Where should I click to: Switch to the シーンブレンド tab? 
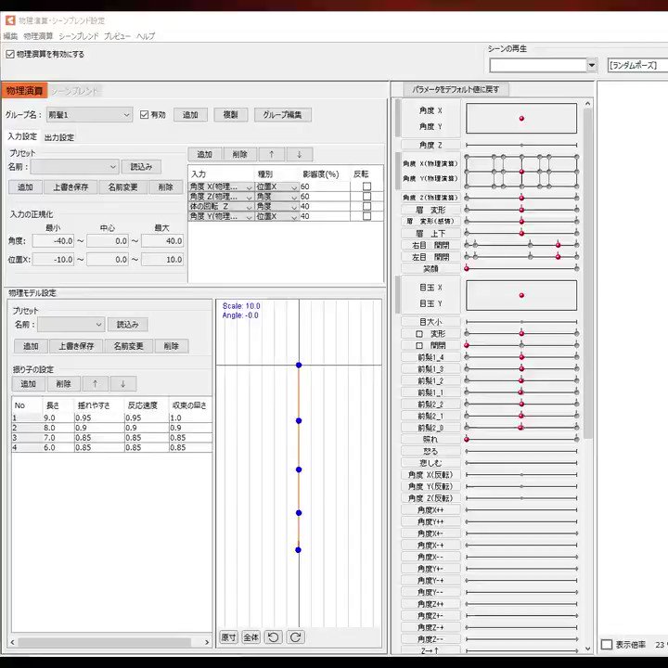[x=74, y=91]
